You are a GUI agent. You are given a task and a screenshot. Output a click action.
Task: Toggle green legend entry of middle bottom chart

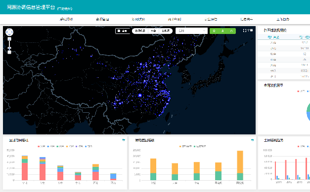click(200, 146)
